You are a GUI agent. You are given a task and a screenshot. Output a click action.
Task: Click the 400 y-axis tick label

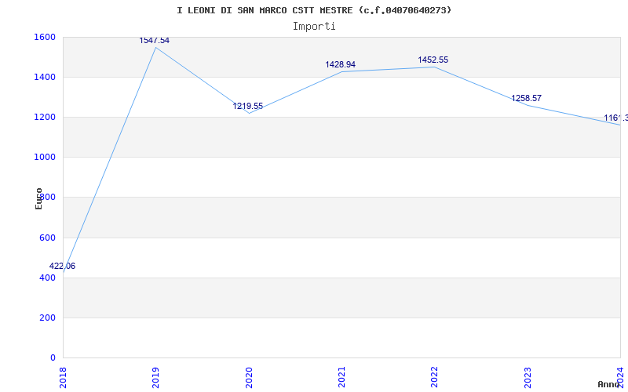[47, 278]
